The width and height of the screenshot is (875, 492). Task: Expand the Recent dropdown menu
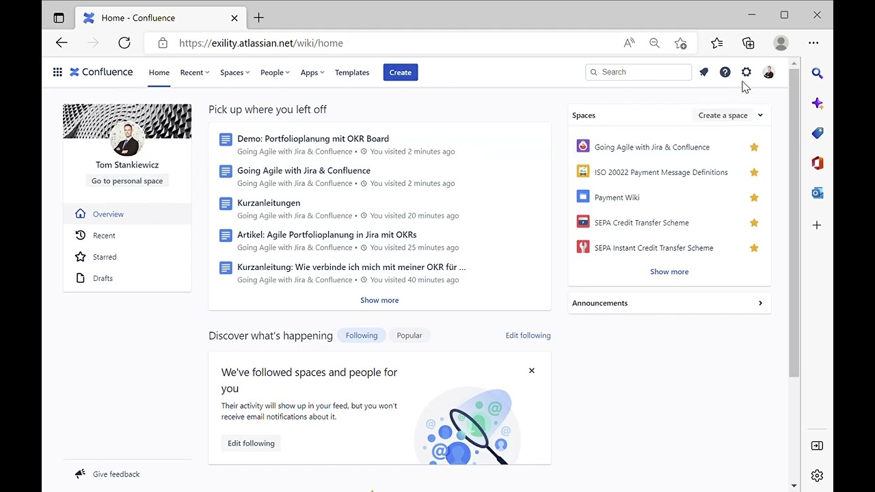tap(195, 72)
